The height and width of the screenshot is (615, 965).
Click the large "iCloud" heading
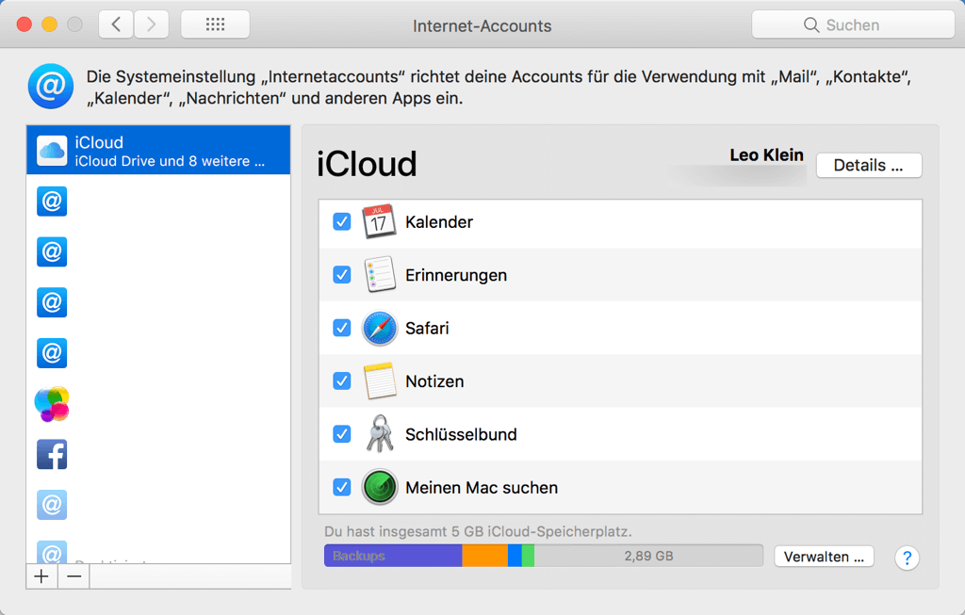click(x=367, y=164)
